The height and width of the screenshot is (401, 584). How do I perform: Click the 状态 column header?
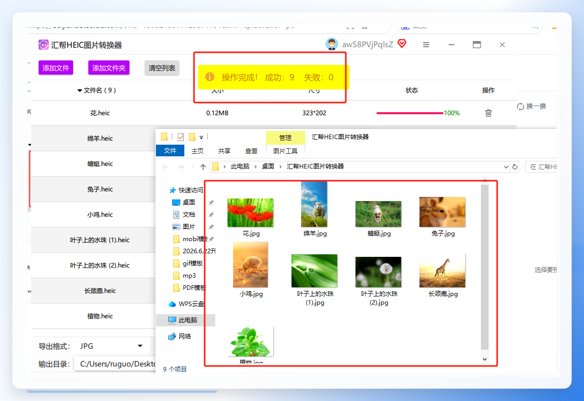click(411, 90)
